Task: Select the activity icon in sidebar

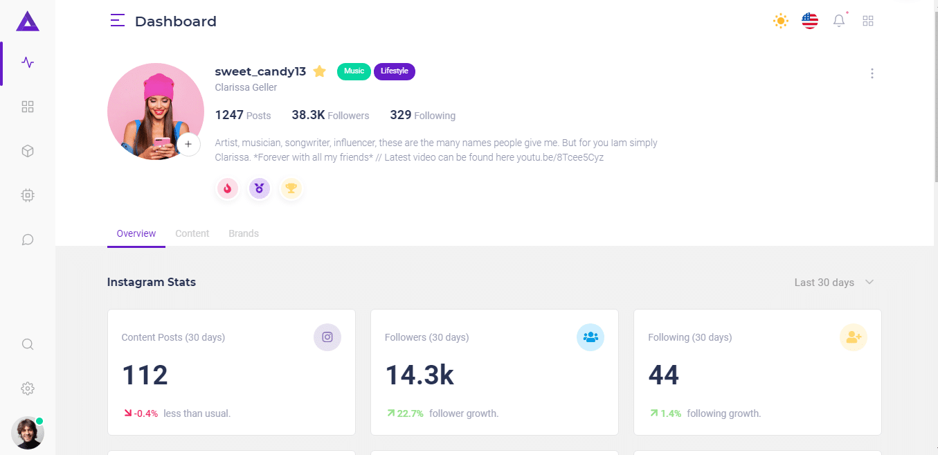Action: point(27,62)
